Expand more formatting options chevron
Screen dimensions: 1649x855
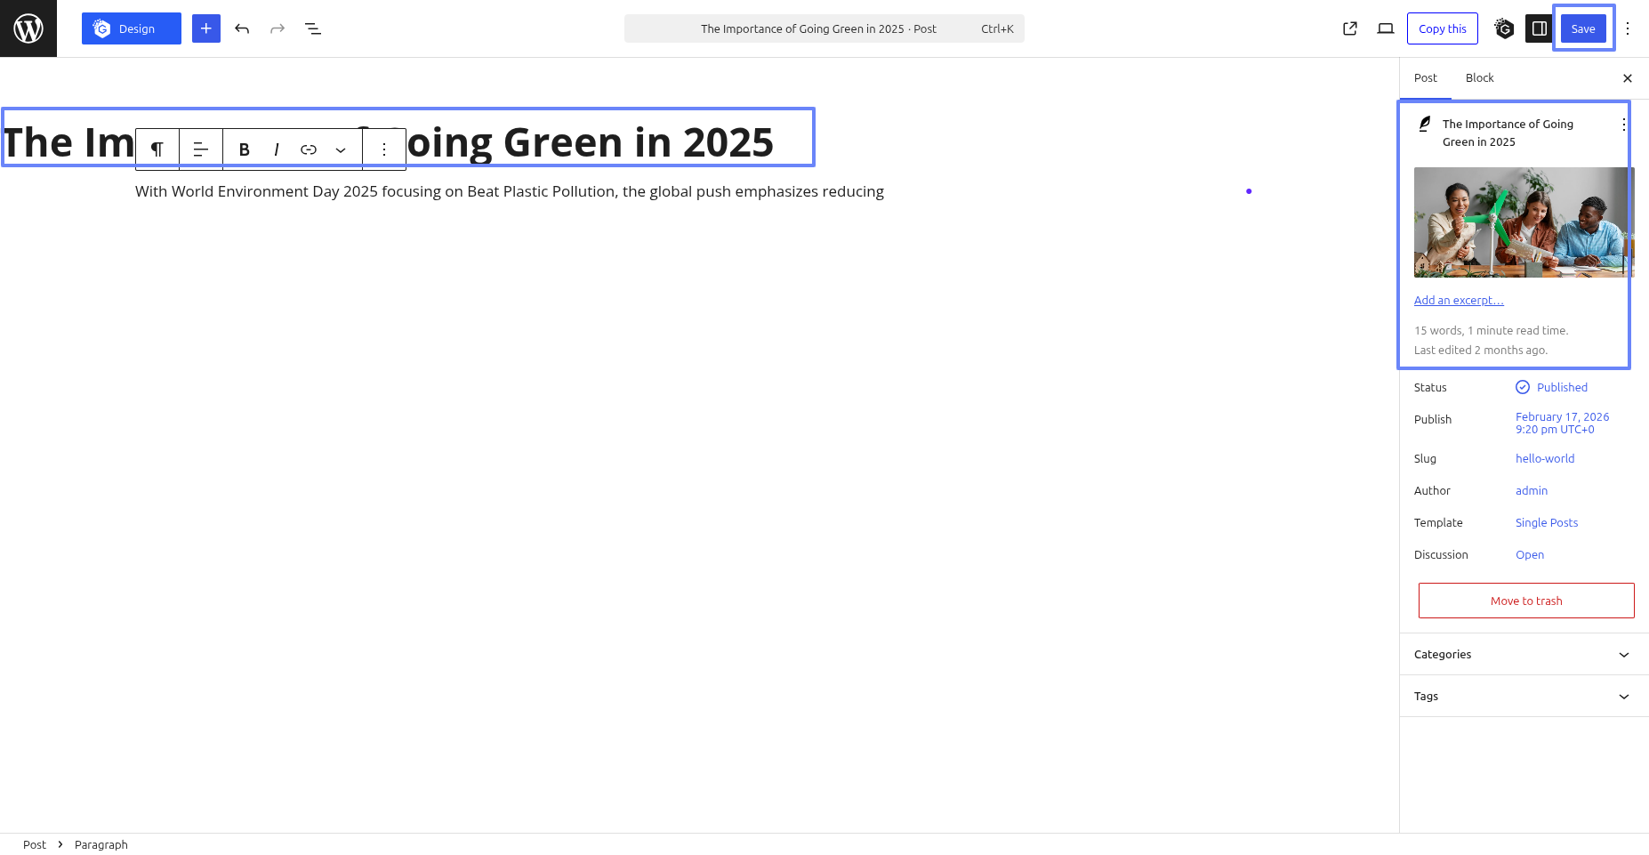(341, 149)
